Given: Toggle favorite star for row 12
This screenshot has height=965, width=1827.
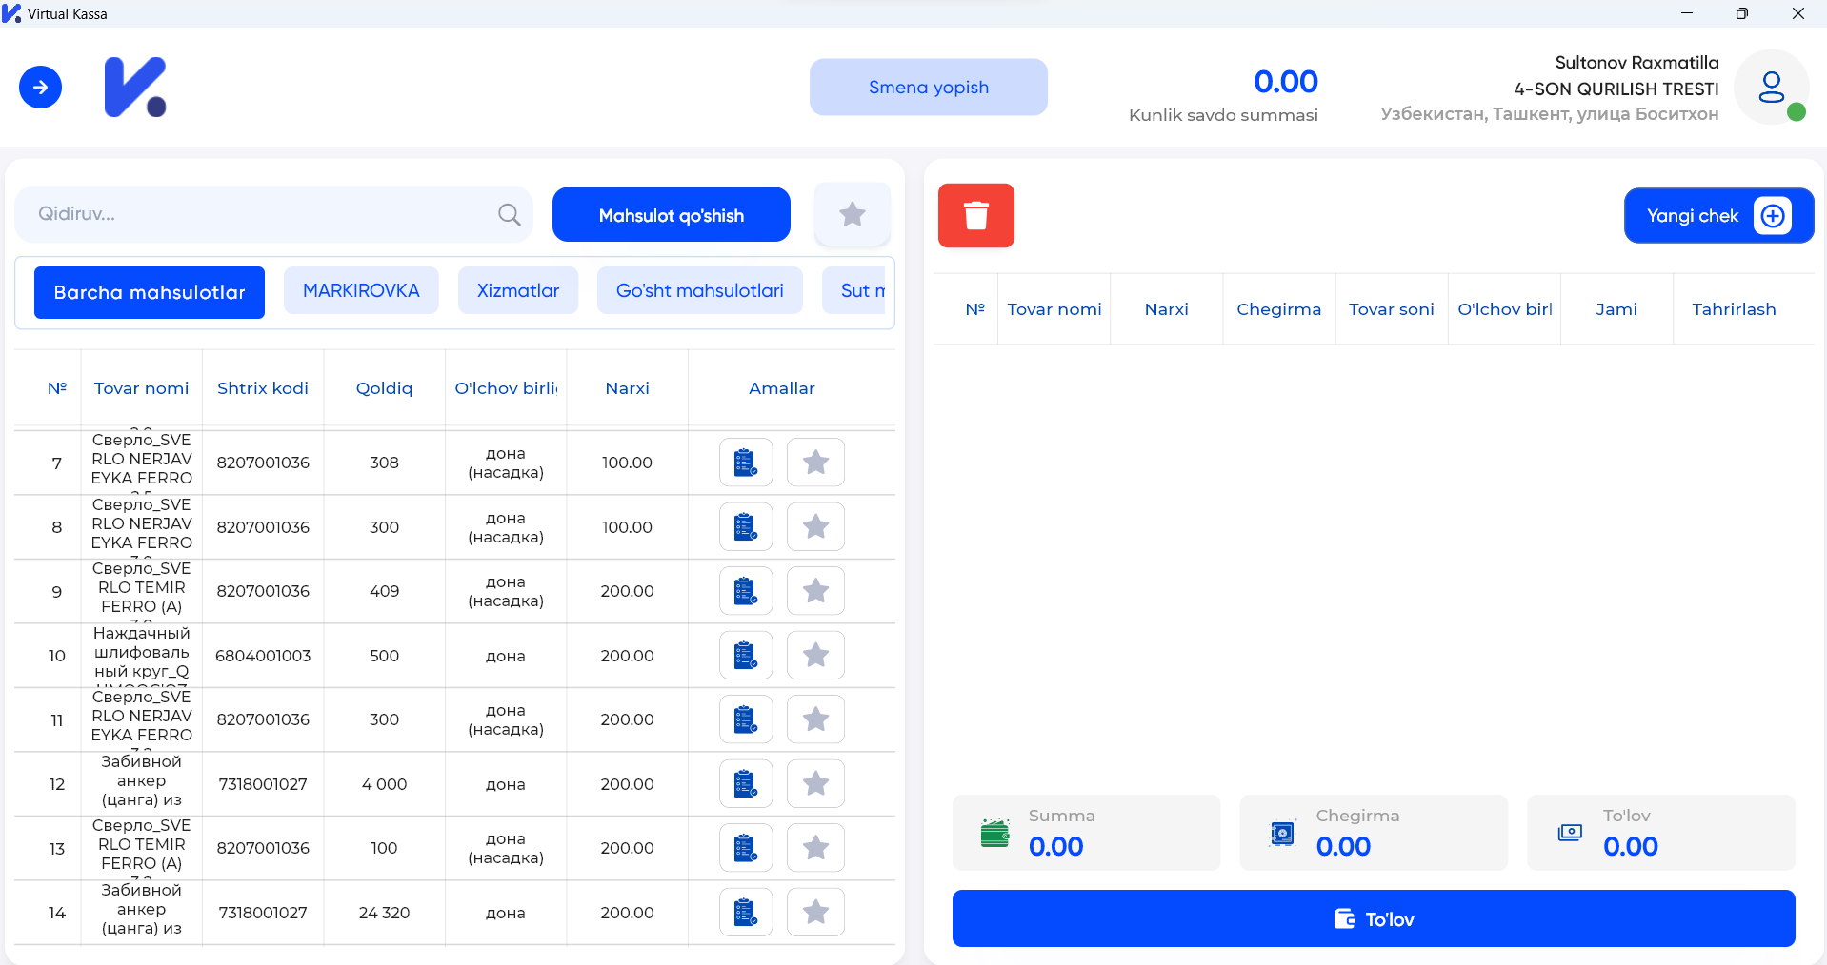Looking at the screenshot, I should click(x=815, y=784).
